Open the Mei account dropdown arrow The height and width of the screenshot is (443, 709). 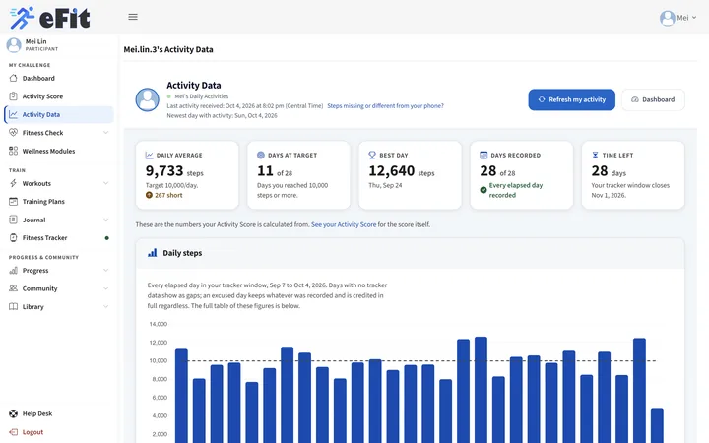point(694,18)
